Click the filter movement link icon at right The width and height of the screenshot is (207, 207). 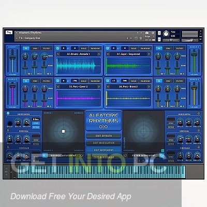(162, 156)
